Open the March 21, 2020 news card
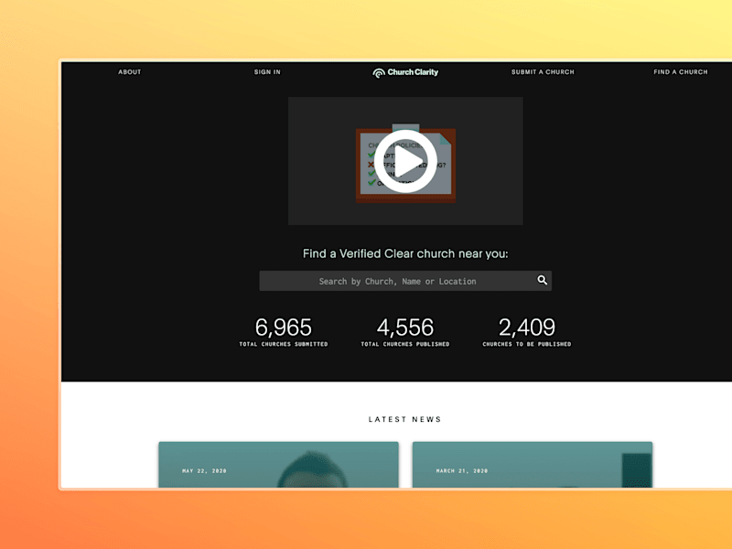Viewport: 732px width, 549px height. coord(533,465)
